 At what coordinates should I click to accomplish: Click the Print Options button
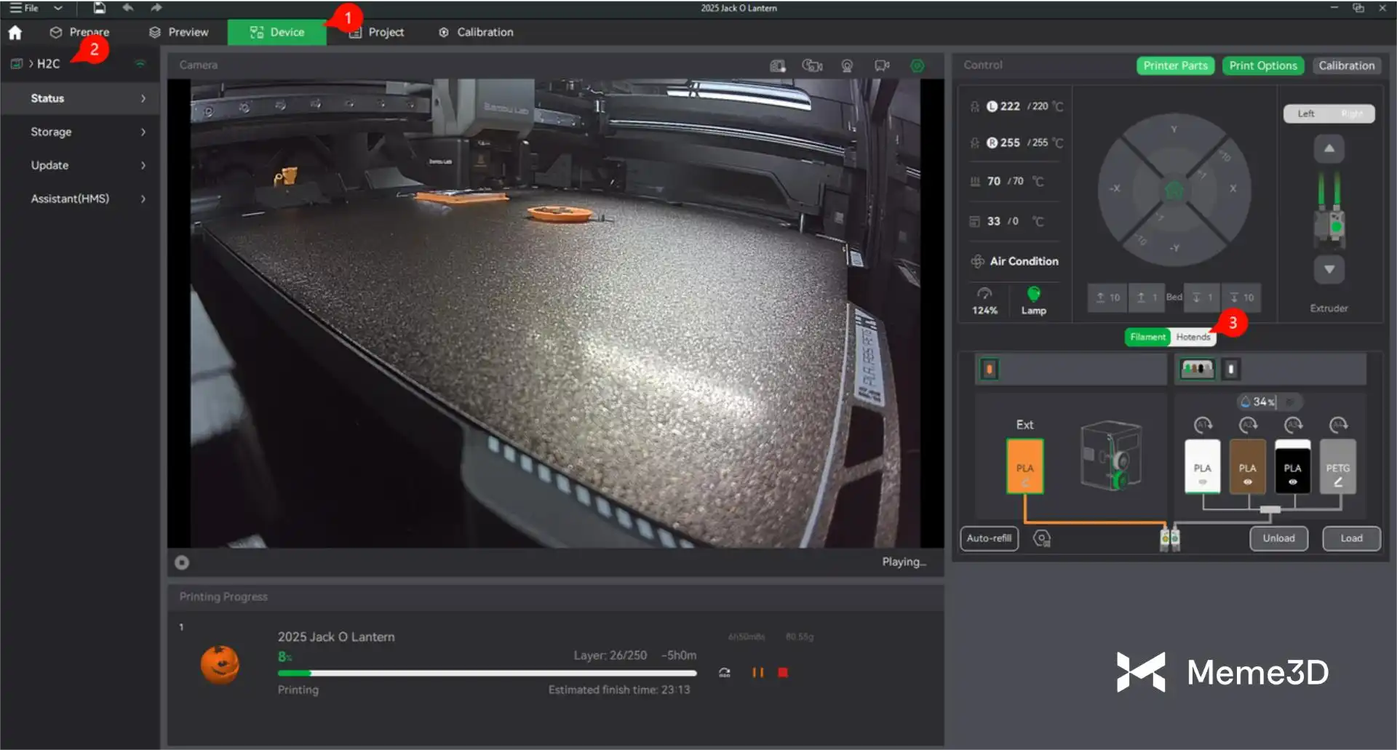(1262, 65)
